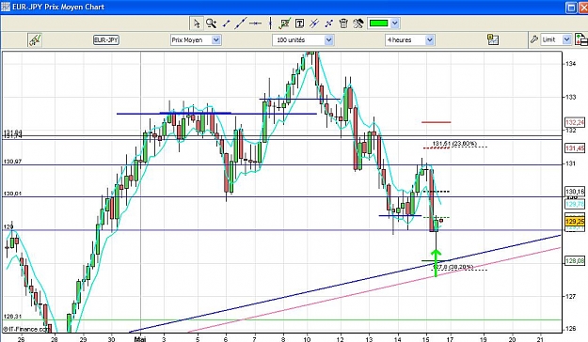Pick the vertical line drawing tool
The width and height of the screenshot is (588, 342).
(270, 23)
